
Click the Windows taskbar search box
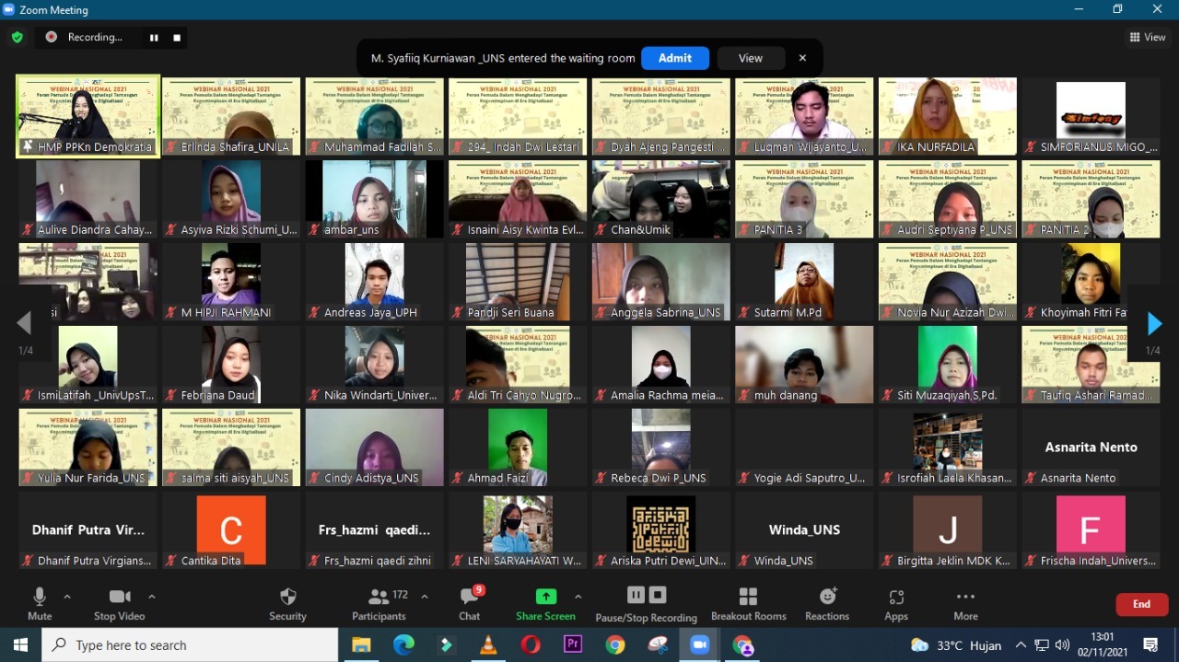pos(190,645)
